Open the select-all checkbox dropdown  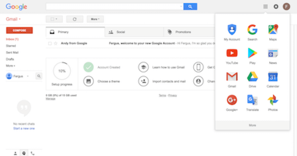click(x=54, y=19)
